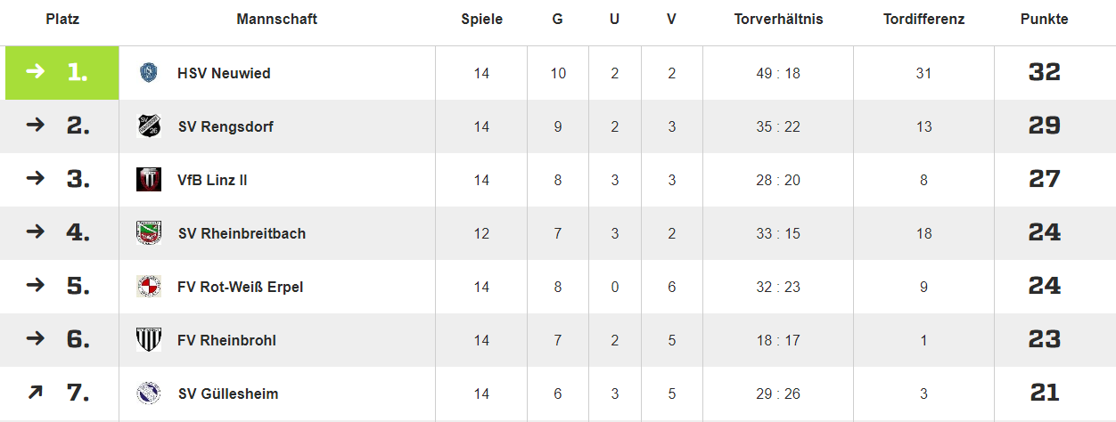
Task: Click the HSV Neuwied club crest
Action: click(x=149, y=73)
